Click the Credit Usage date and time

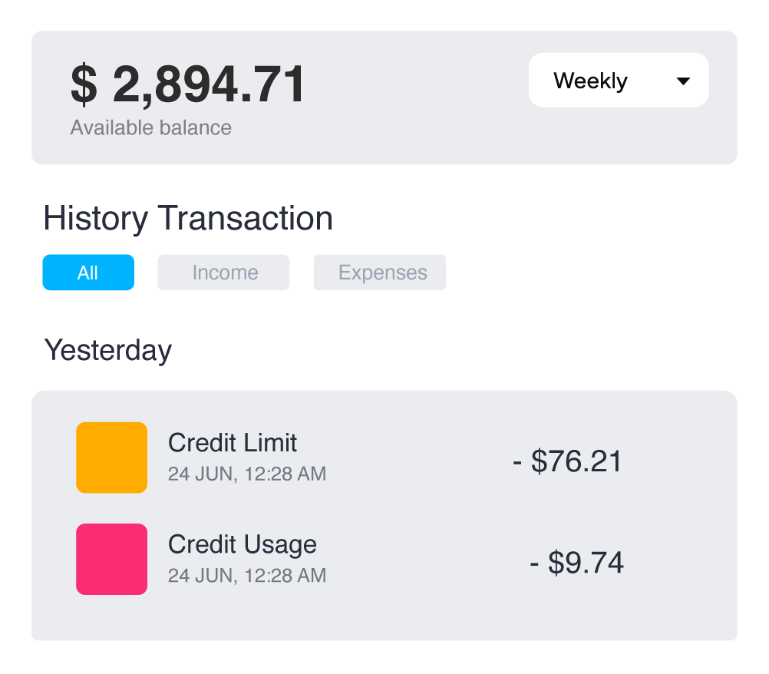pos(246,575)
